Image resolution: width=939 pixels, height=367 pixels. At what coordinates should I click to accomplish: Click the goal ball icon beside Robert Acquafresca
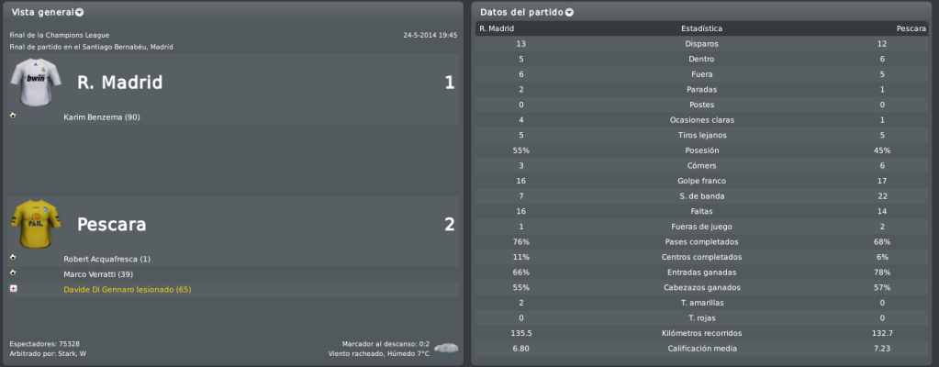[13, 258]
